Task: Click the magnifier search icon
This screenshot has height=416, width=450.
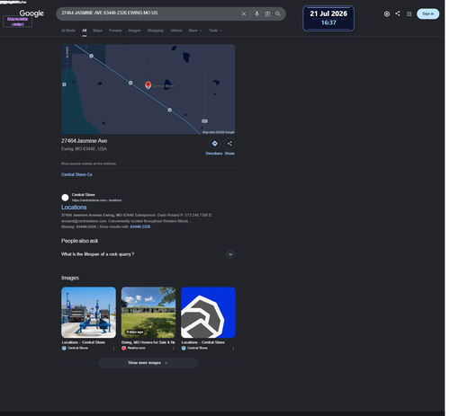Action: (278, 13)
